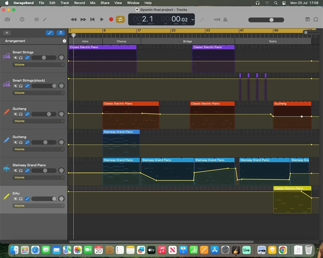Select the blue Guzheng track icon
323x258 pixels.
[x=7, y=140]
